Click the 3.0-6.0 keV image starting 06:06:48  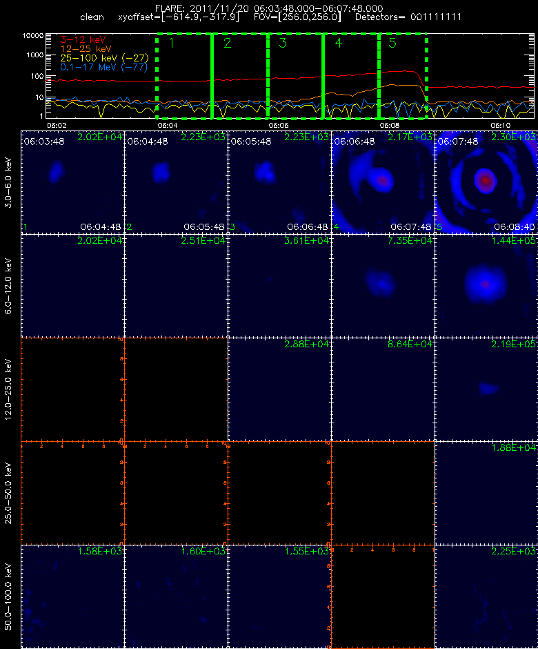tap(383, 182)
